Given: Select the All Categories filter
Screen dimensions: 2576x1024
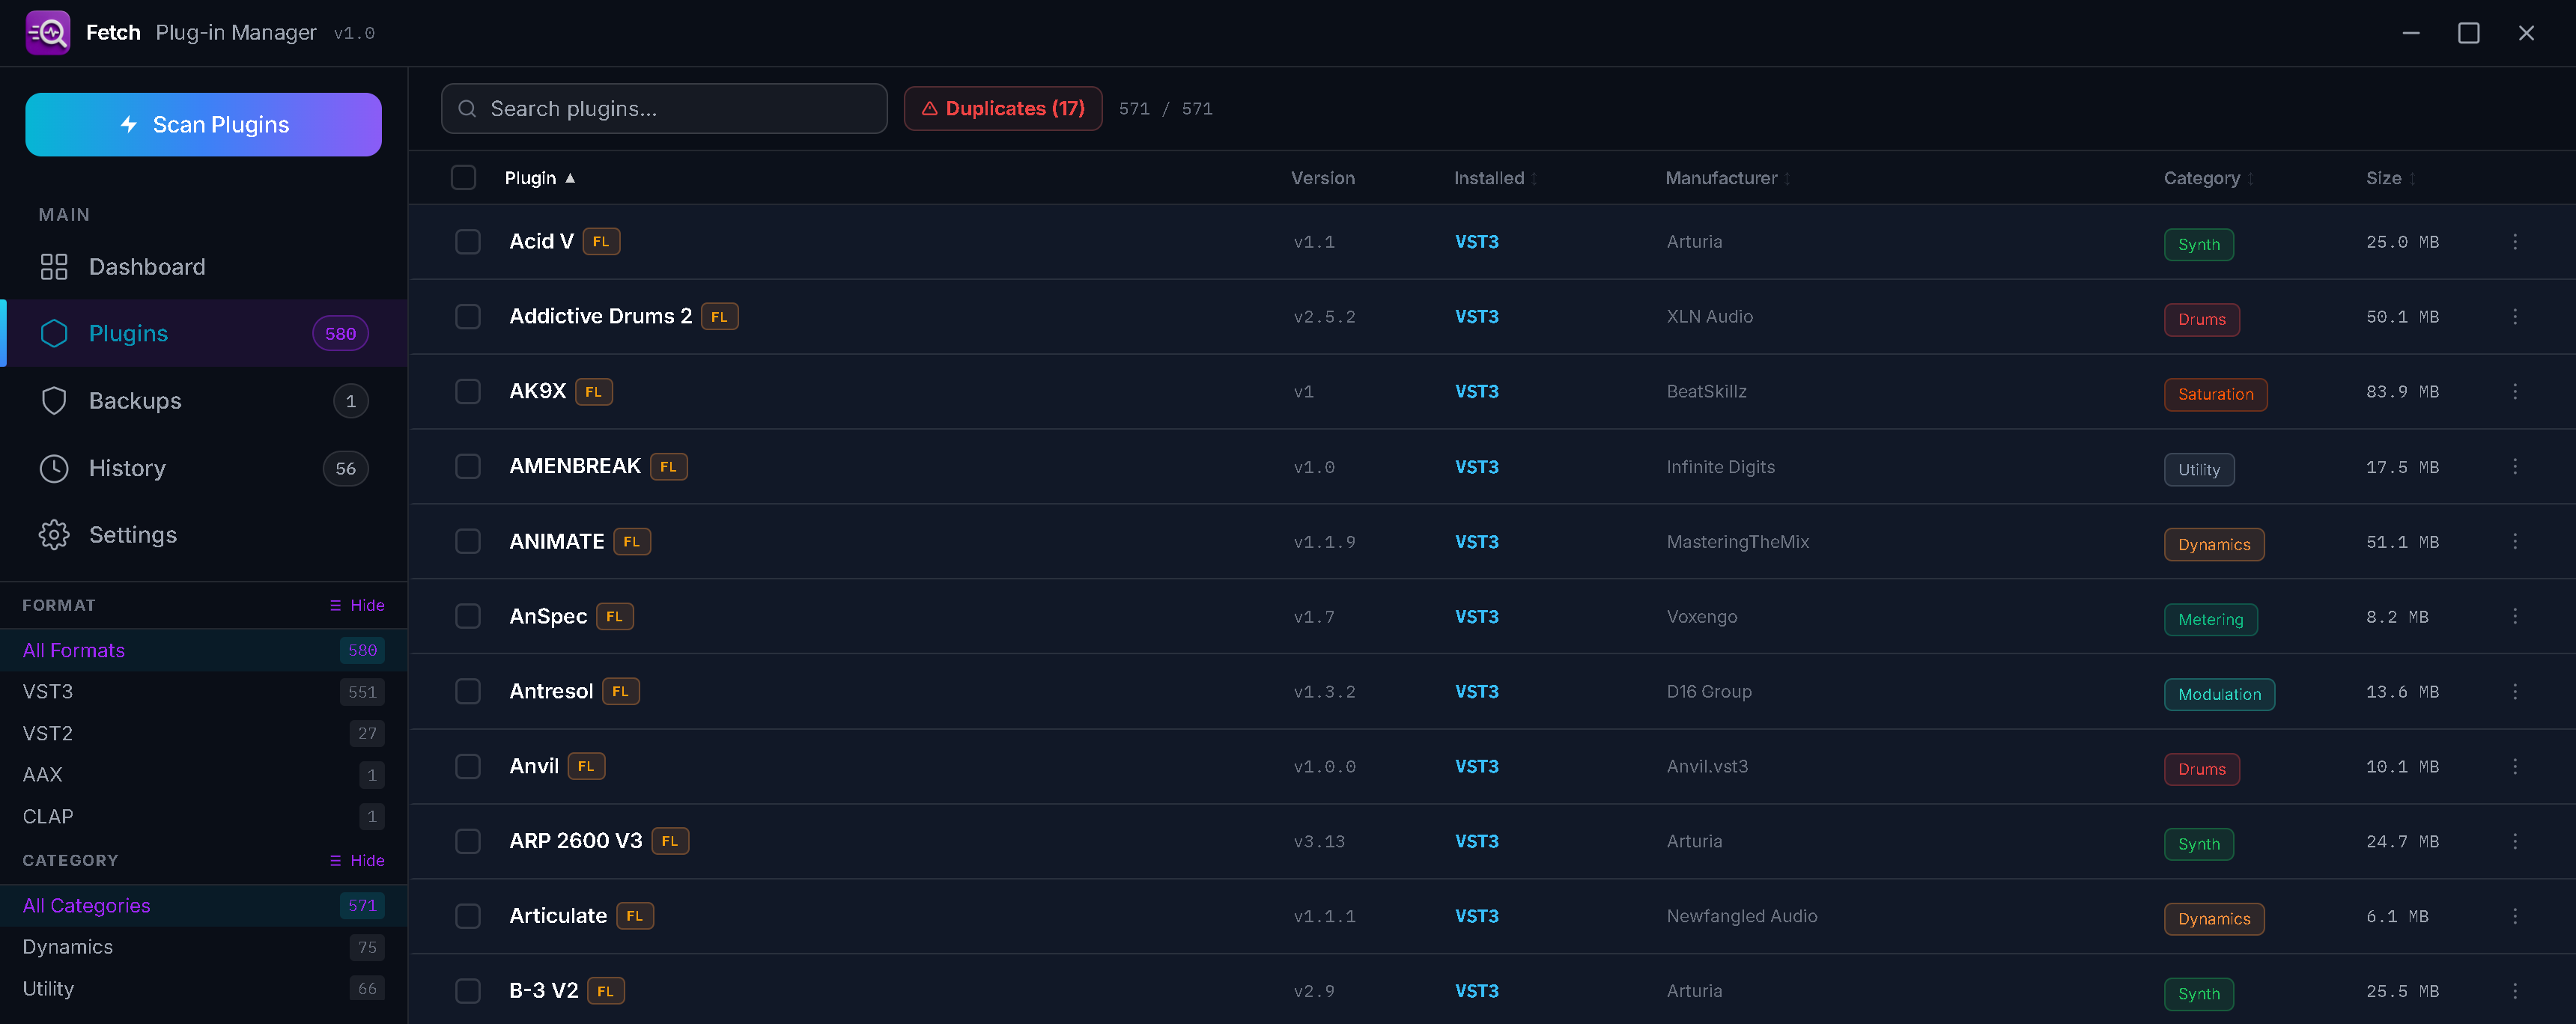Looking at the screenshot, I should click(204, 906).
